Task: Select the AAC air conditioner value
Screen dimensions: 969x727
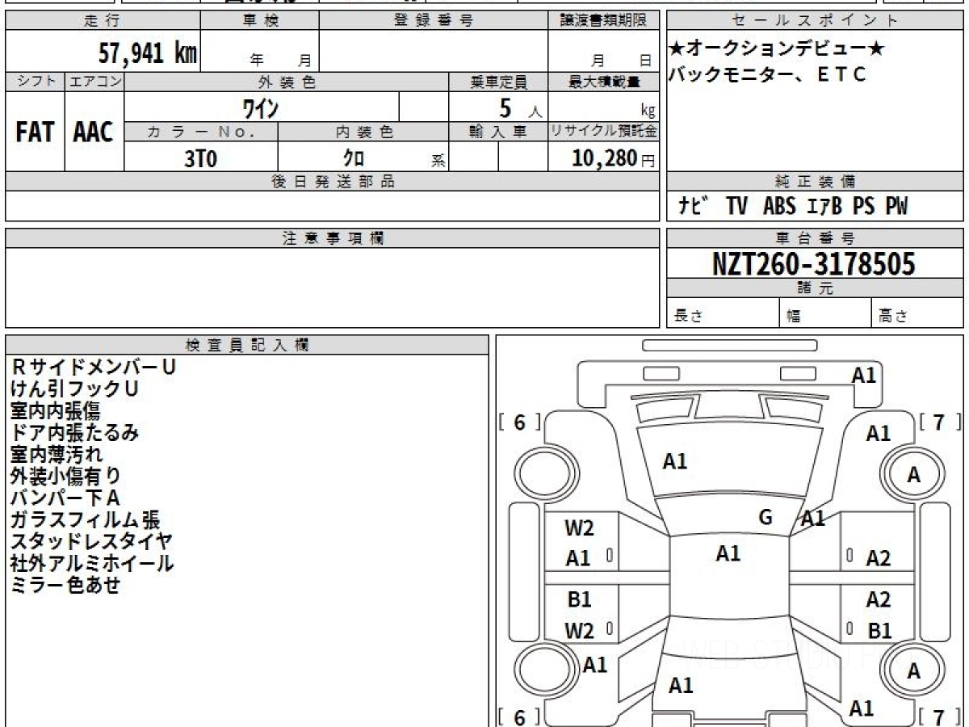Action: pyautogui.click(x=94, y=132)
